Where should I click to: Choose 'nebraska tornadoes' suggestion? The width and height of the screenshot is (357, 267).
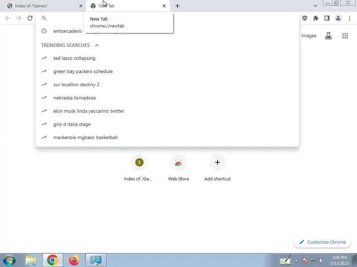coord(167,98)
